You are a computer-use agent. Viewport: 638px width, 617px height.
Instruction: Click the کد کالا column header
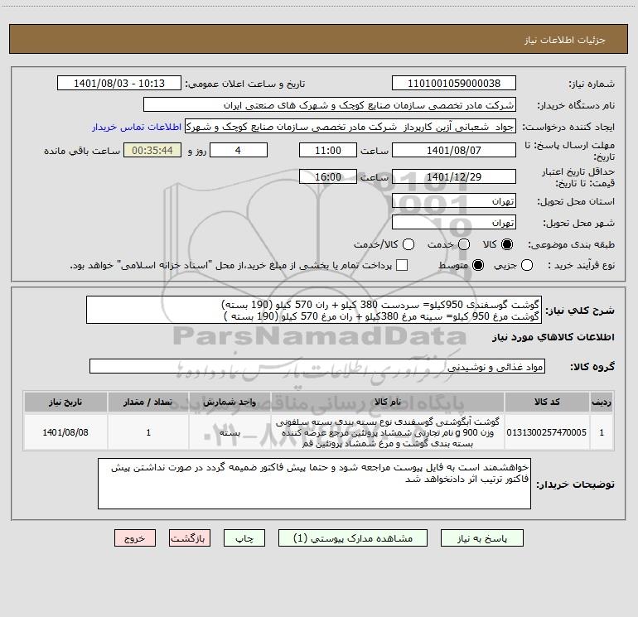pos(547,402)
